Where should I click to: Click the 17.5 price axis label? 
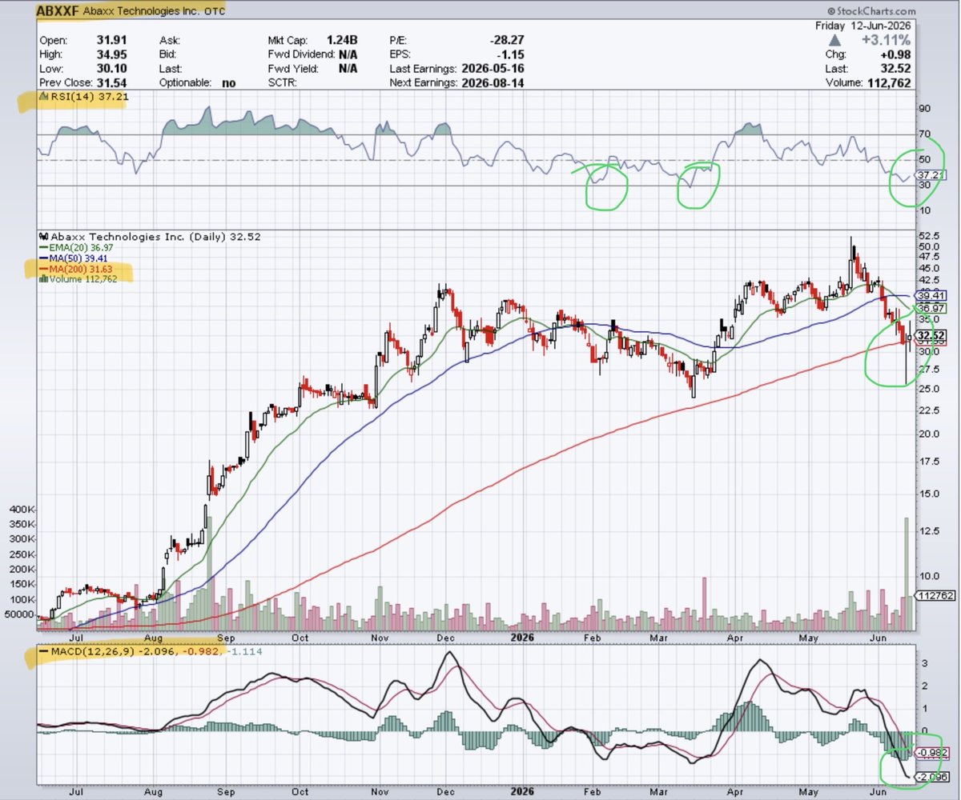[929, 462]
